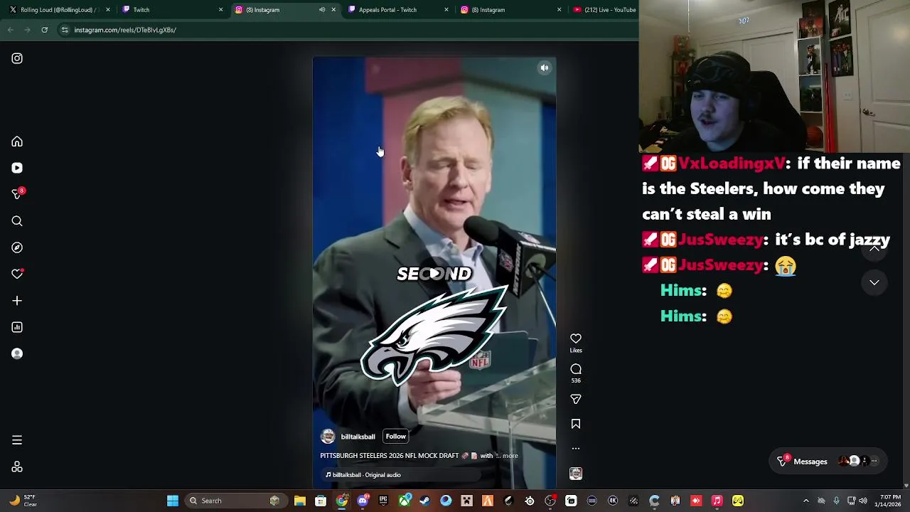
Task: Open Instagram search magnifier in sidebar
Action: tap(17, 221)
